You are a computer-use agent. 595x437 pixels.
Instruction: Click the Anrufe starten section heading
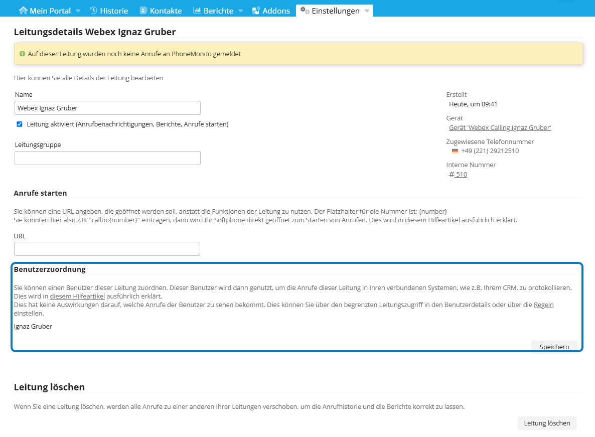click(x=40, y=193)
